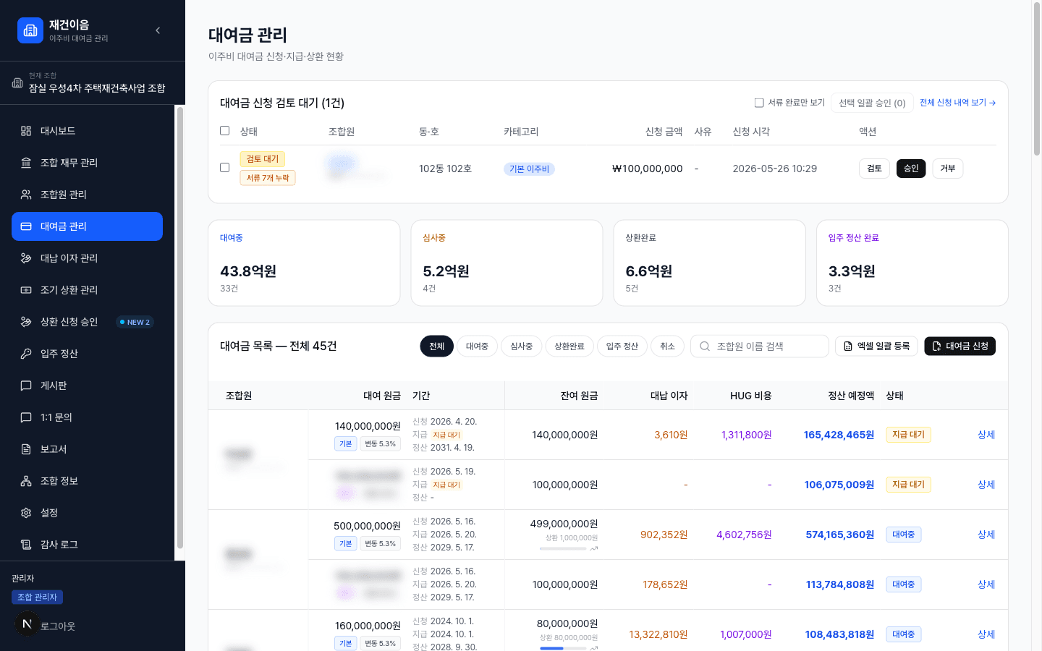The image size is (1042, 651).
Task: Click the 상환 신청 승인 icon
Action: pyautogui.click(x=26, y=322)
